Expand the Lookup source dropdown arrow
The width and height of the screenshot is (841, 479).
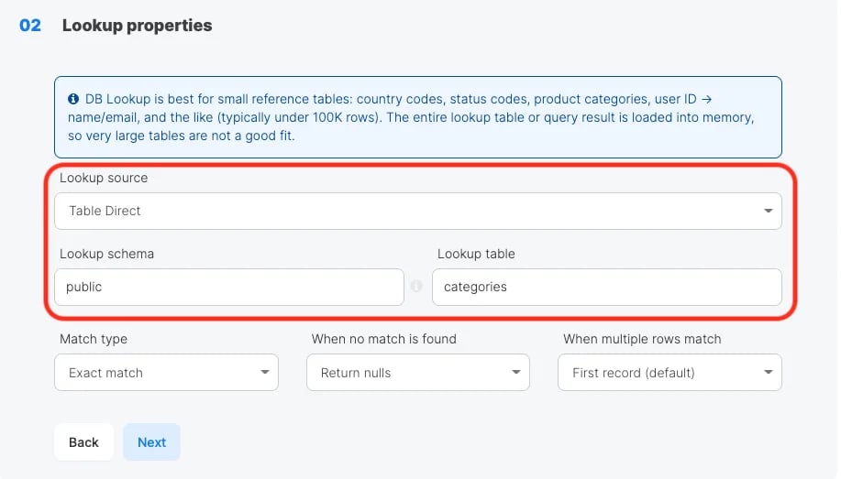768,211
